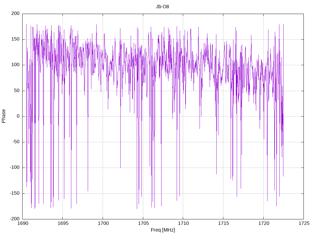Select the X-axis label Freq [MHz]
312x234 pixels.
pyautogui.click(x=163, y=230)
